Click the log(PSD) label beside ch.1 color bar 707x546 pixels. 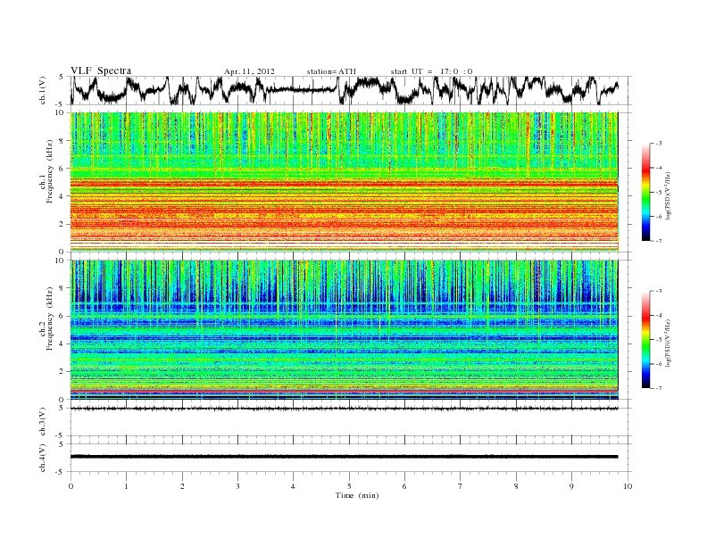pos(669,195)
